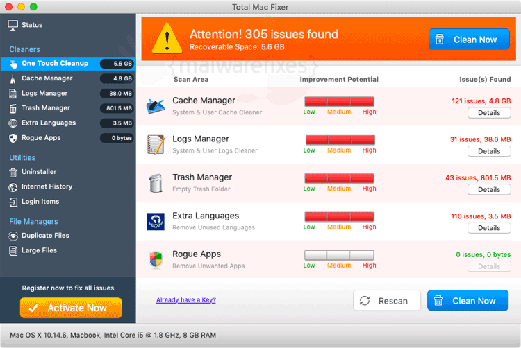Click the Rescan button

(387, 301)
